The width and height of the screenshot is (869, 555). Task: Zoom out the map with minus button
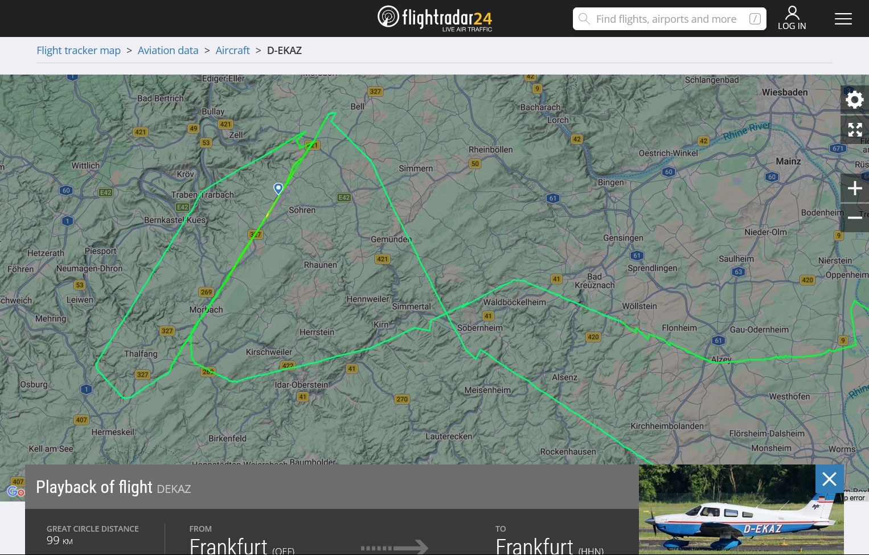tap(854, 217)
